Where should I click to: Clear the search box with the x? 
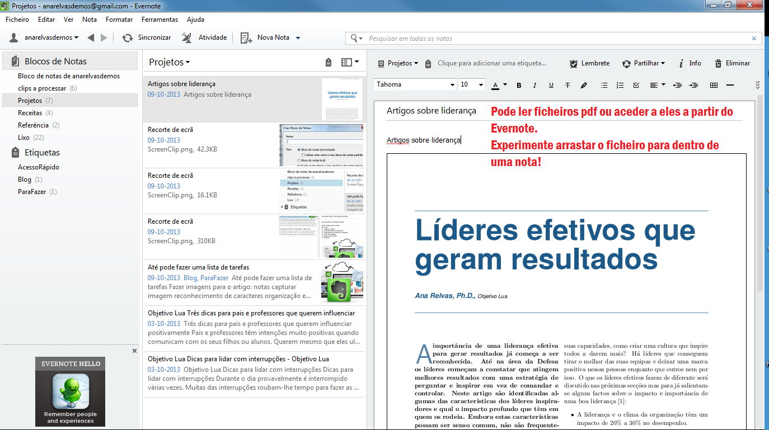754,39
